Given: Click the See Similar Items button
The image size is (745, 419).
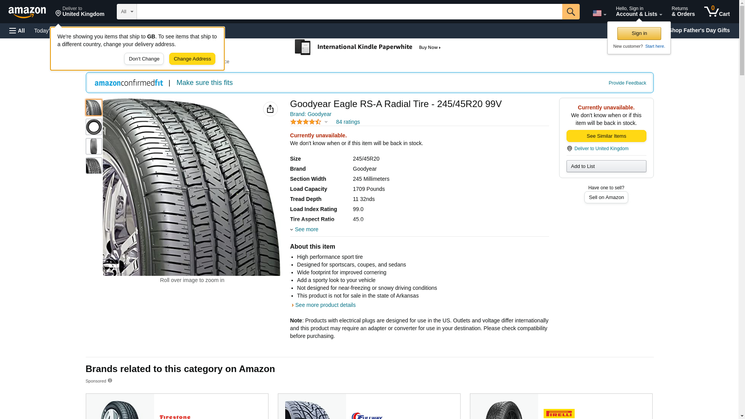Looking at the screenshot, I should tap(606, 136).
